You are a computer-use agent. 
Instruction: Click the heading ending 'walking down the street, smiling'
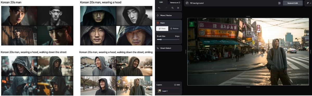pos(116,52)
